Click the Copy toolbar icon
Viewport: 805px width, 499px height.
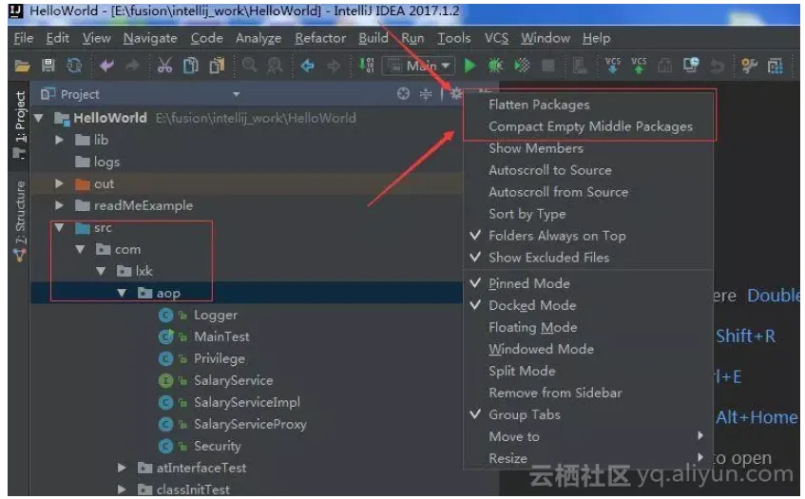pos(191,66)
